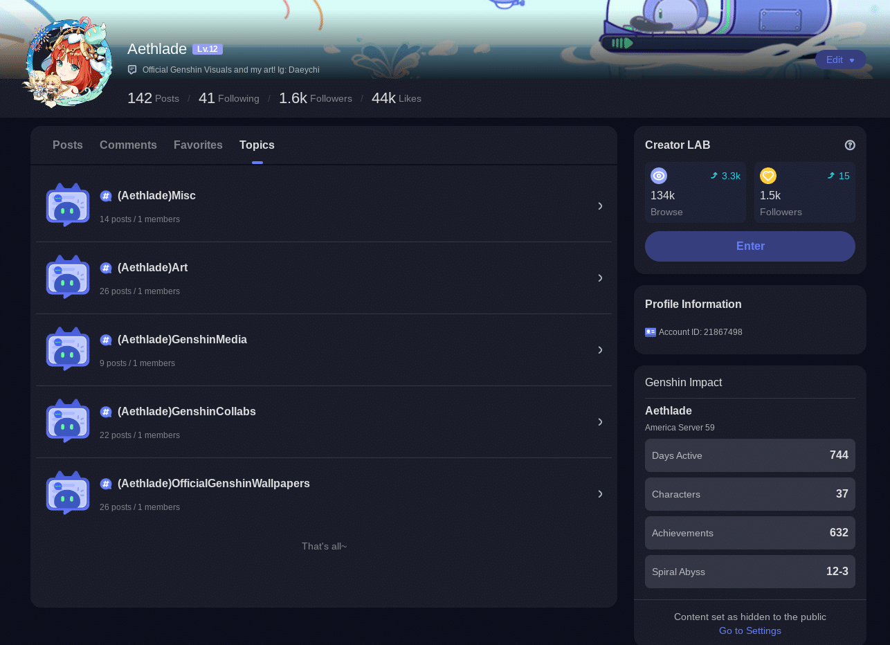890x645 pixels.
Task: Click 'America Server 59' text
Action: point(680,428)
